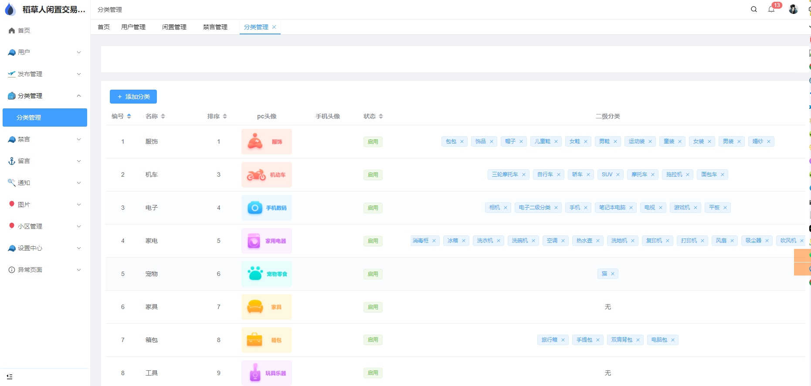
Task: Switch to the 闲置管理 tab
Action: (x=174, y=27)
